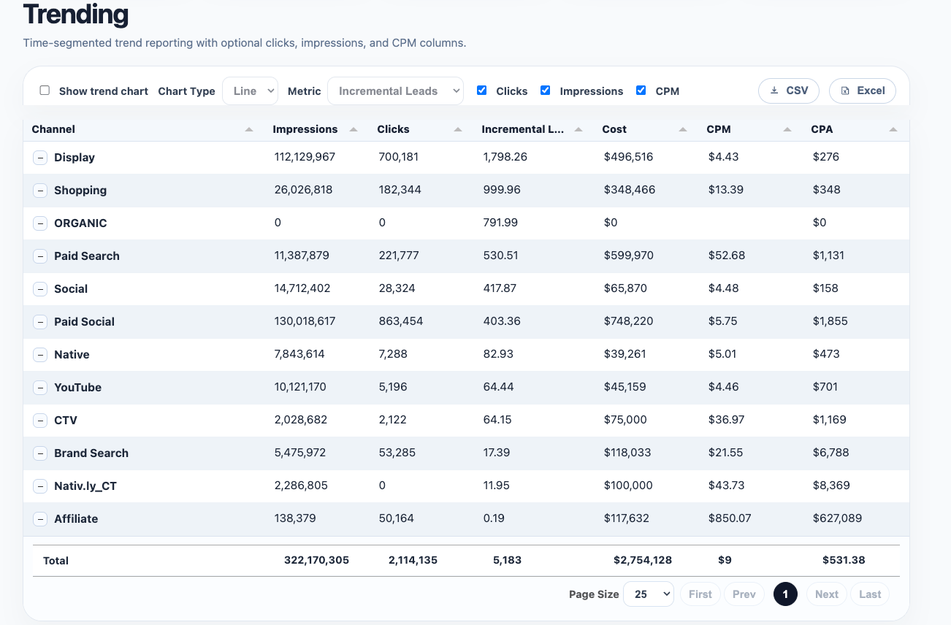
Task: Export the table to Excel
Action: coord(863,91)
